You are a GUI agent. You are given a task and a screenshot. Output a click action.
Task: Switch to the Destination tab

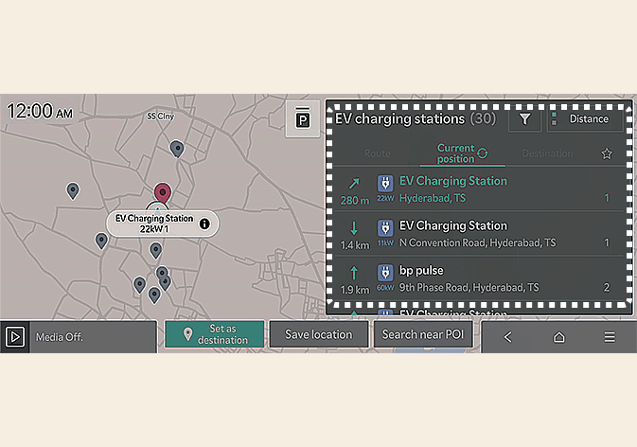[546, 153]
